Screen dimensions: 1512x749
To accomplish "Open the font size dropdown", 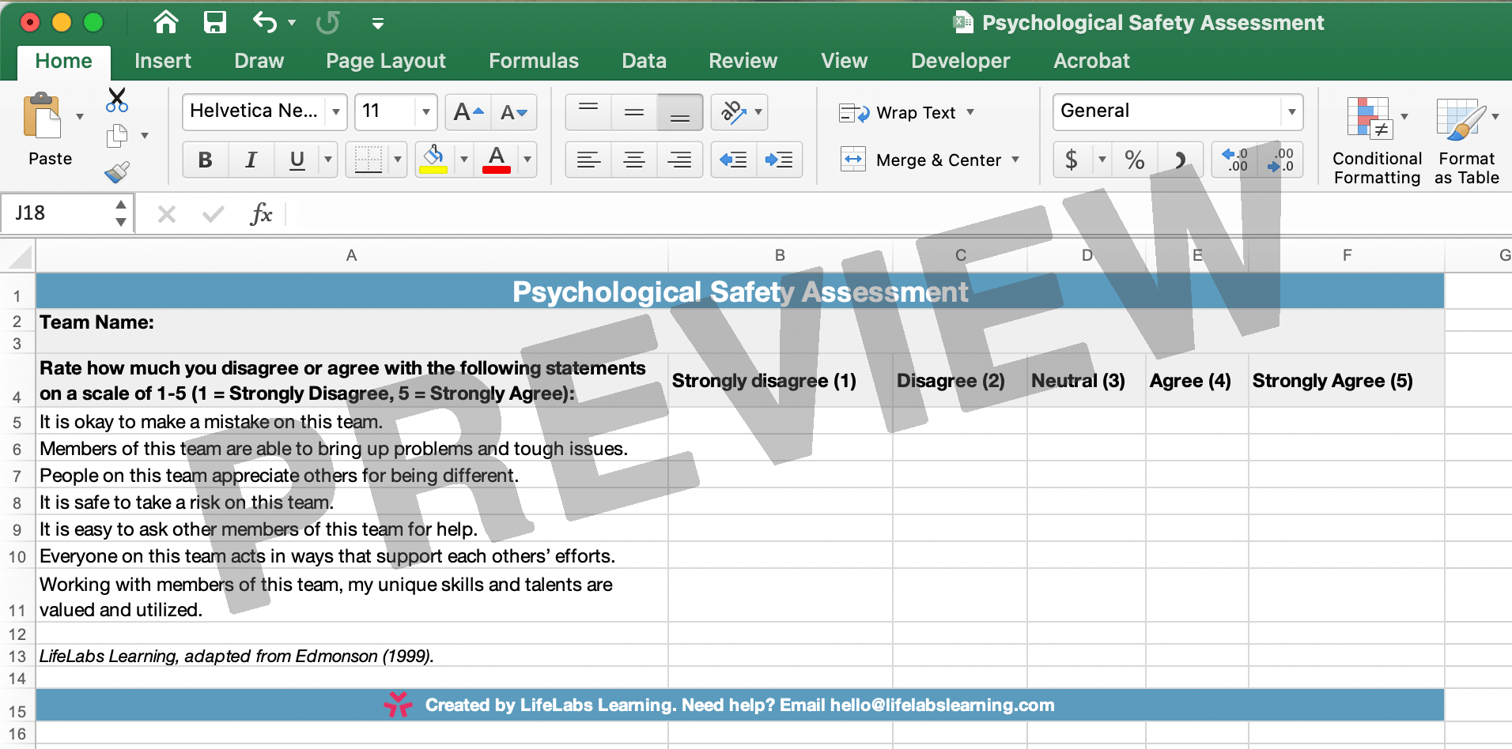I will [x=426, y=111].
